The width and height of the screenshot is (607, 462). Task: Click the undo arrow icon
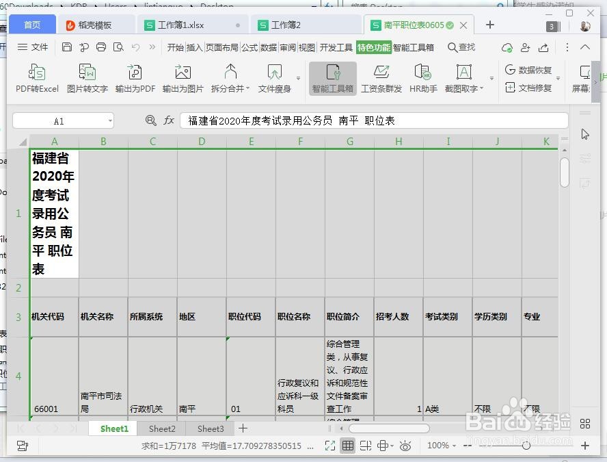(135, 47)
